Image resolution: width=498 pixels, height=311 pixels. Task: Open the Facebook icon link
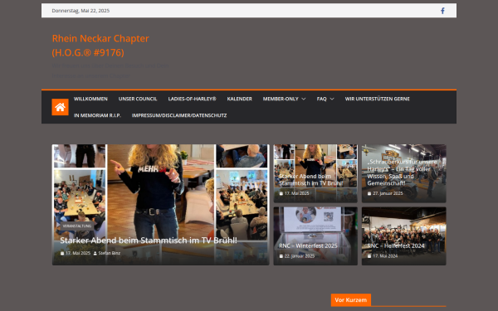point(442,11)
